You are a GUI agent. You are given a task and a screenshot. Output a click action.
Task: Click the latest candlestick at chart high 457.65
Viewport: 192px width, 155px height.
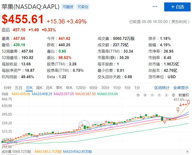[x=189, y=102]
